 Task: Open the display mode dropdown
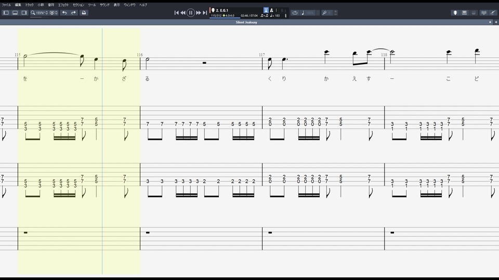pos(54,12)
